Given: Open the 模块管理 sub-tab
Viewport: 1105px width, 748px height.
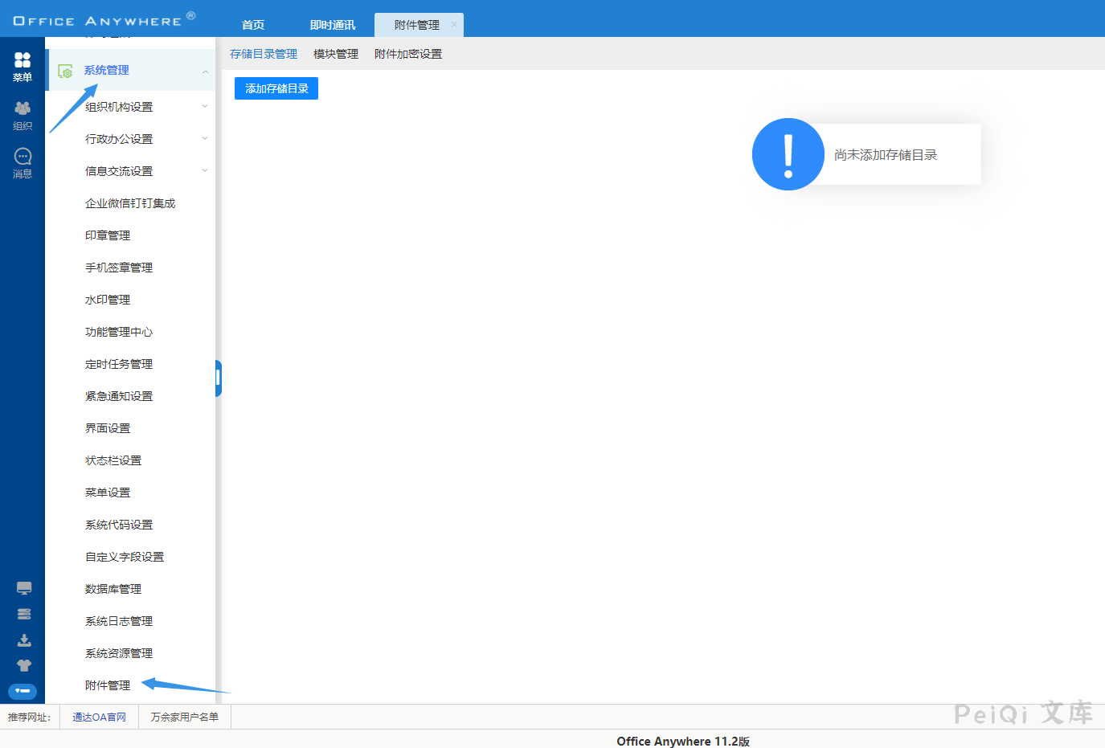Looking at the screenshot, I should [x=336, y=54].
